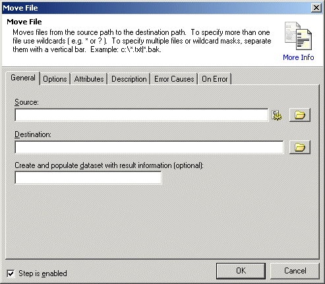This screenshot has width=325, height=284.
Task: Focus the Source path input field
Action: [142, 115]
